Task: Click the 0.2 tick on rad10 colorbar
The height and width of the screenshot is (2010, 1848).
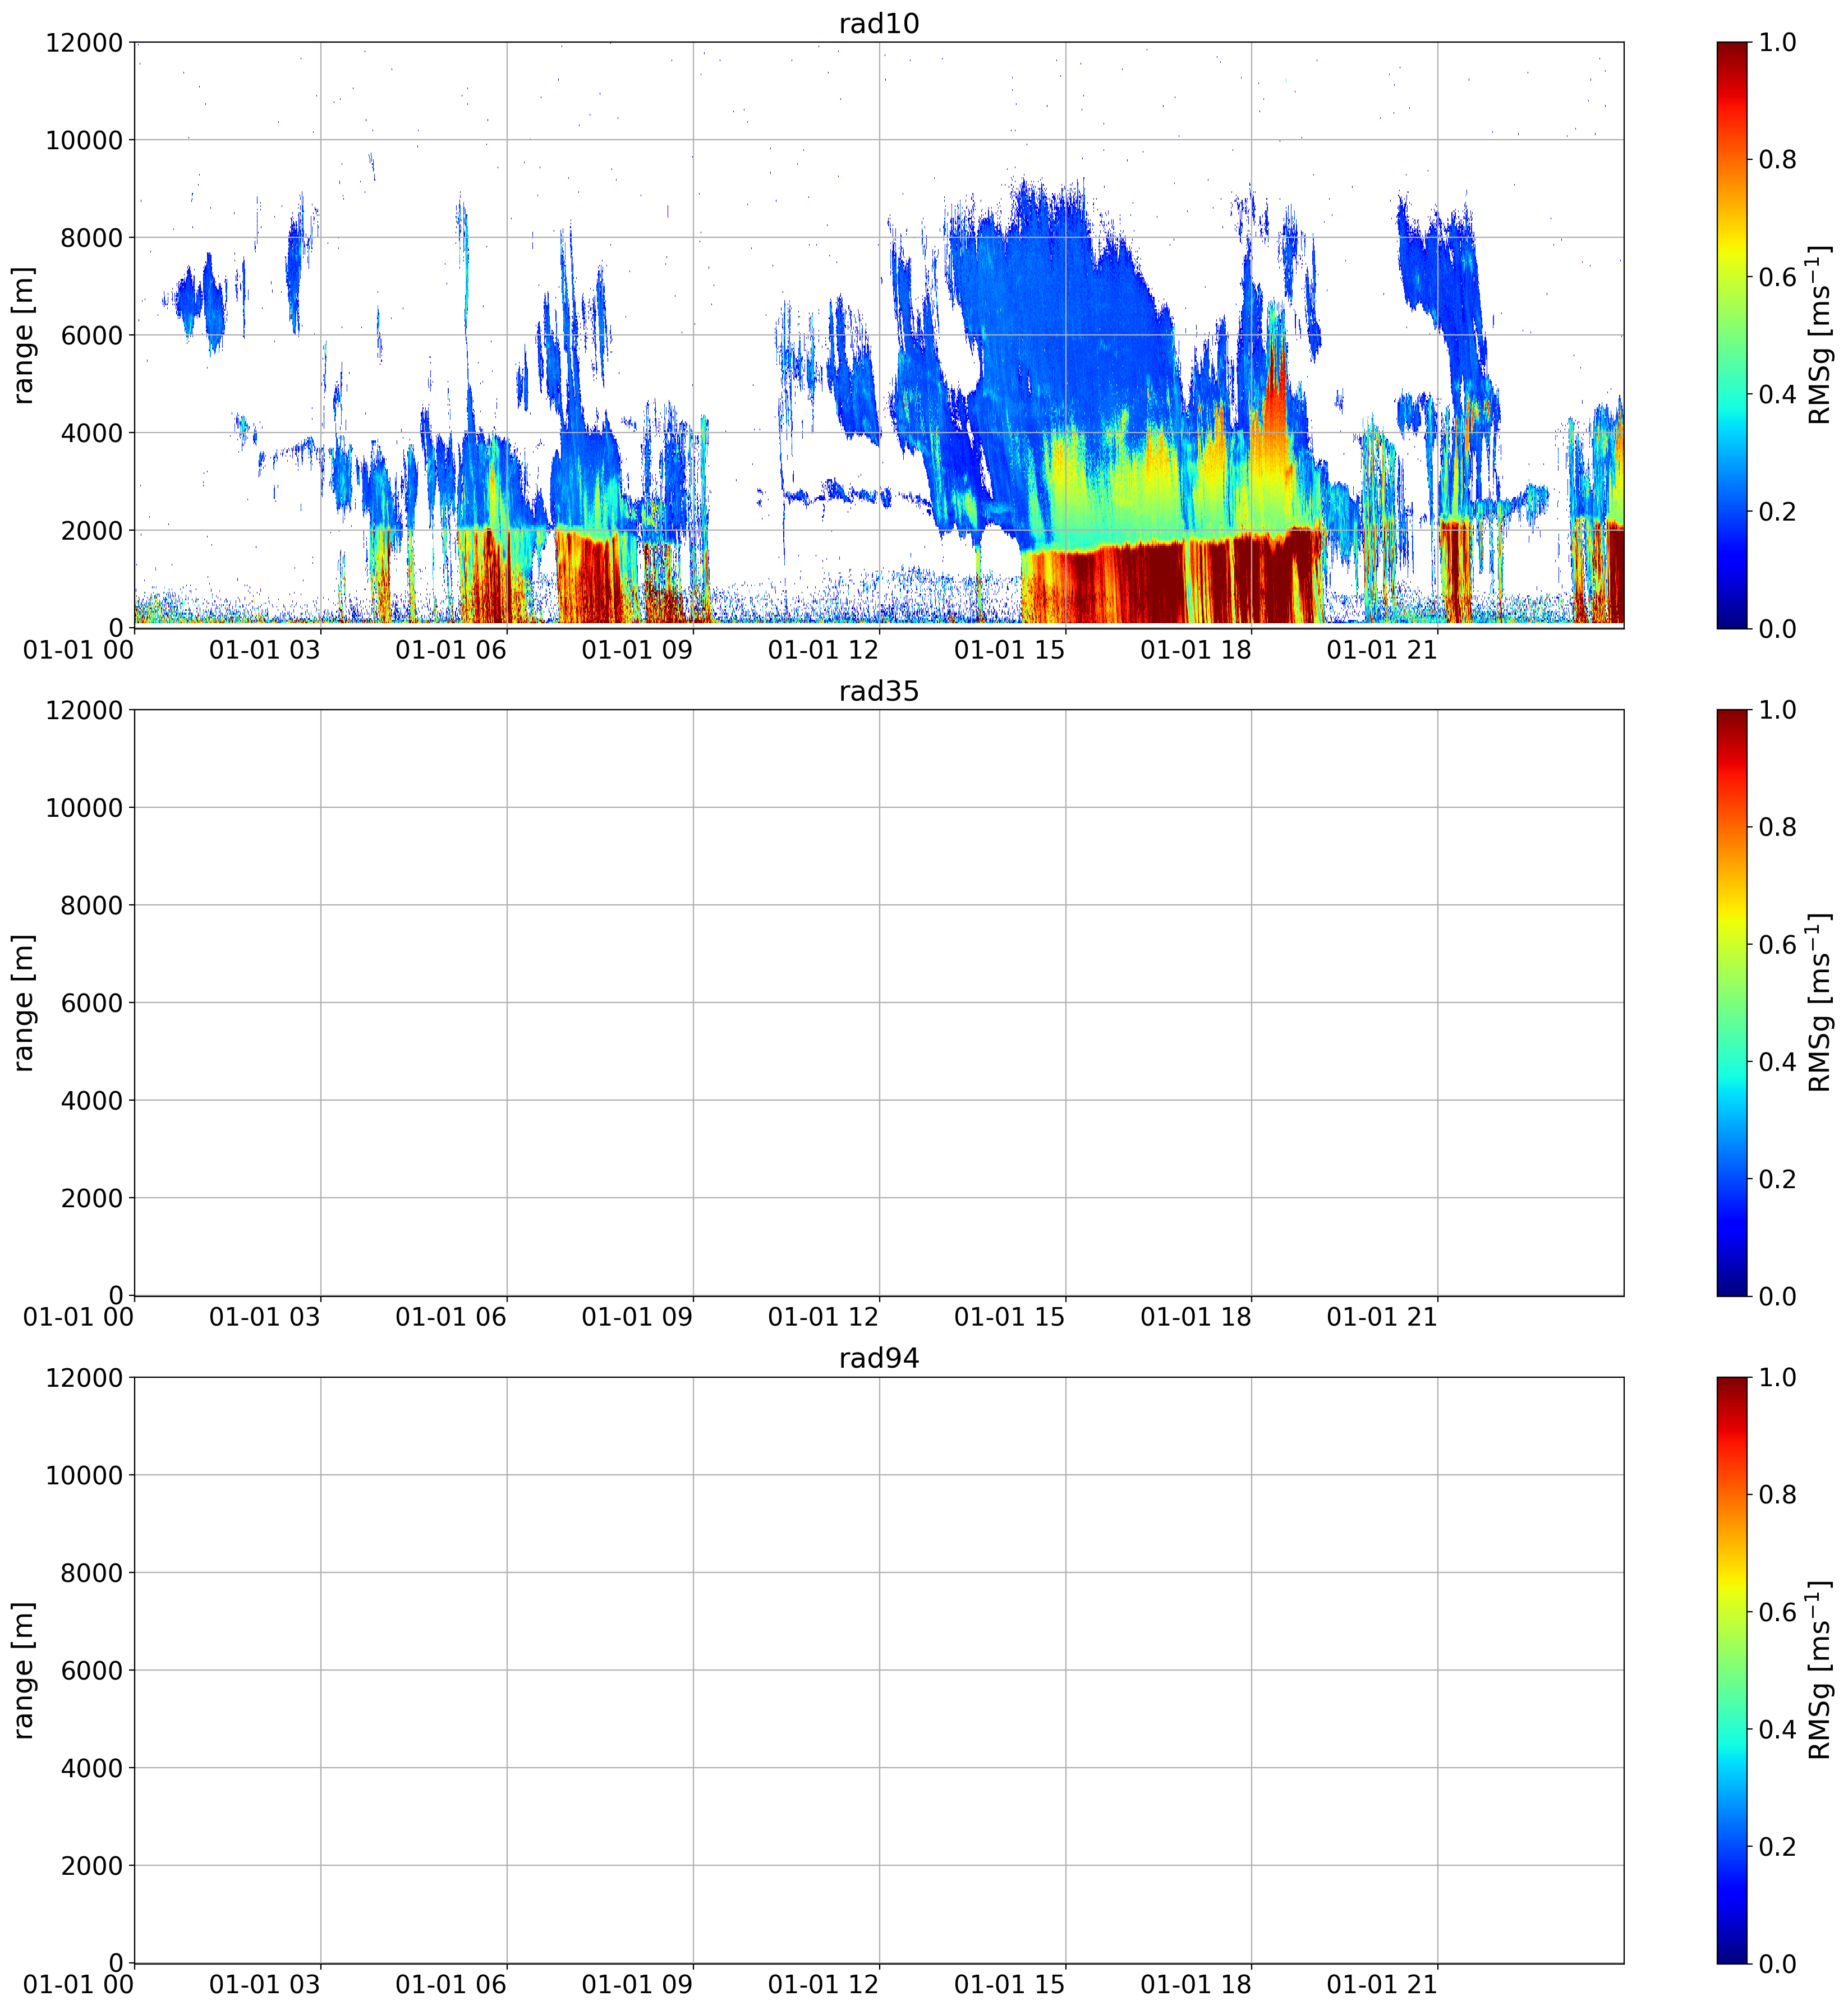Action: point(1777,511)
